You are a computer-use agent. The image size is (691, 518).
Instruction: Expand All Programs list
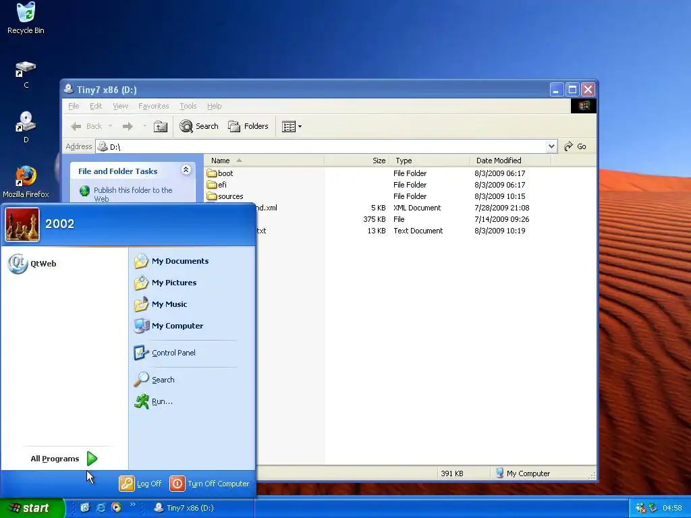[x=64, y=459]
